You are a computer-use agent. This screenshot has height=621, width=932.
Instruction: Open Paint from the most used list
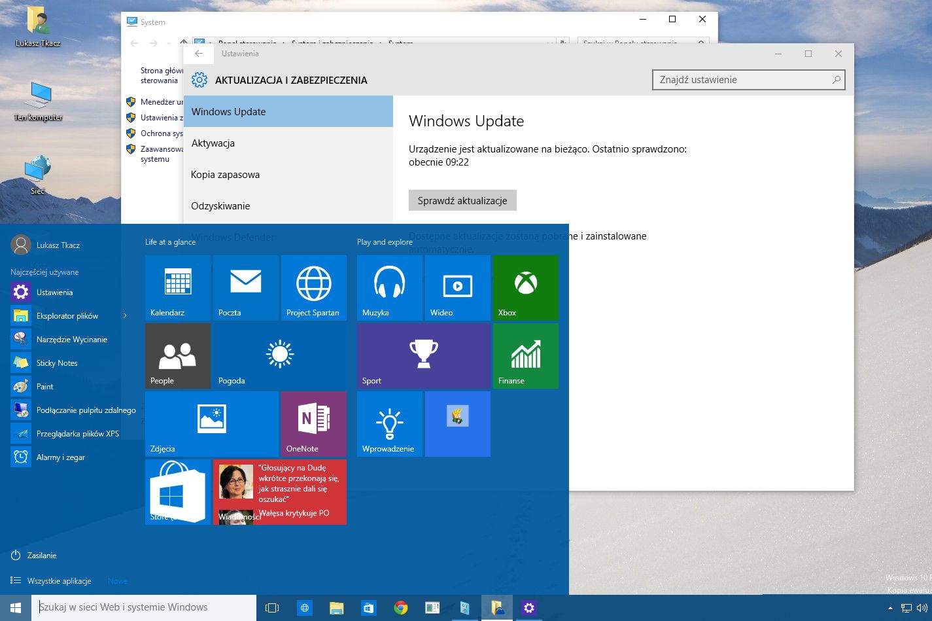(45, 387)
